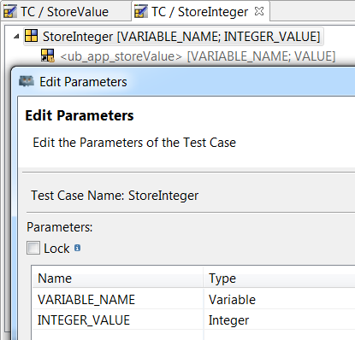This screenshot has width=355, height=340.
Task: Click the StoreValue tab editor icon
Action: pos(10,12)
